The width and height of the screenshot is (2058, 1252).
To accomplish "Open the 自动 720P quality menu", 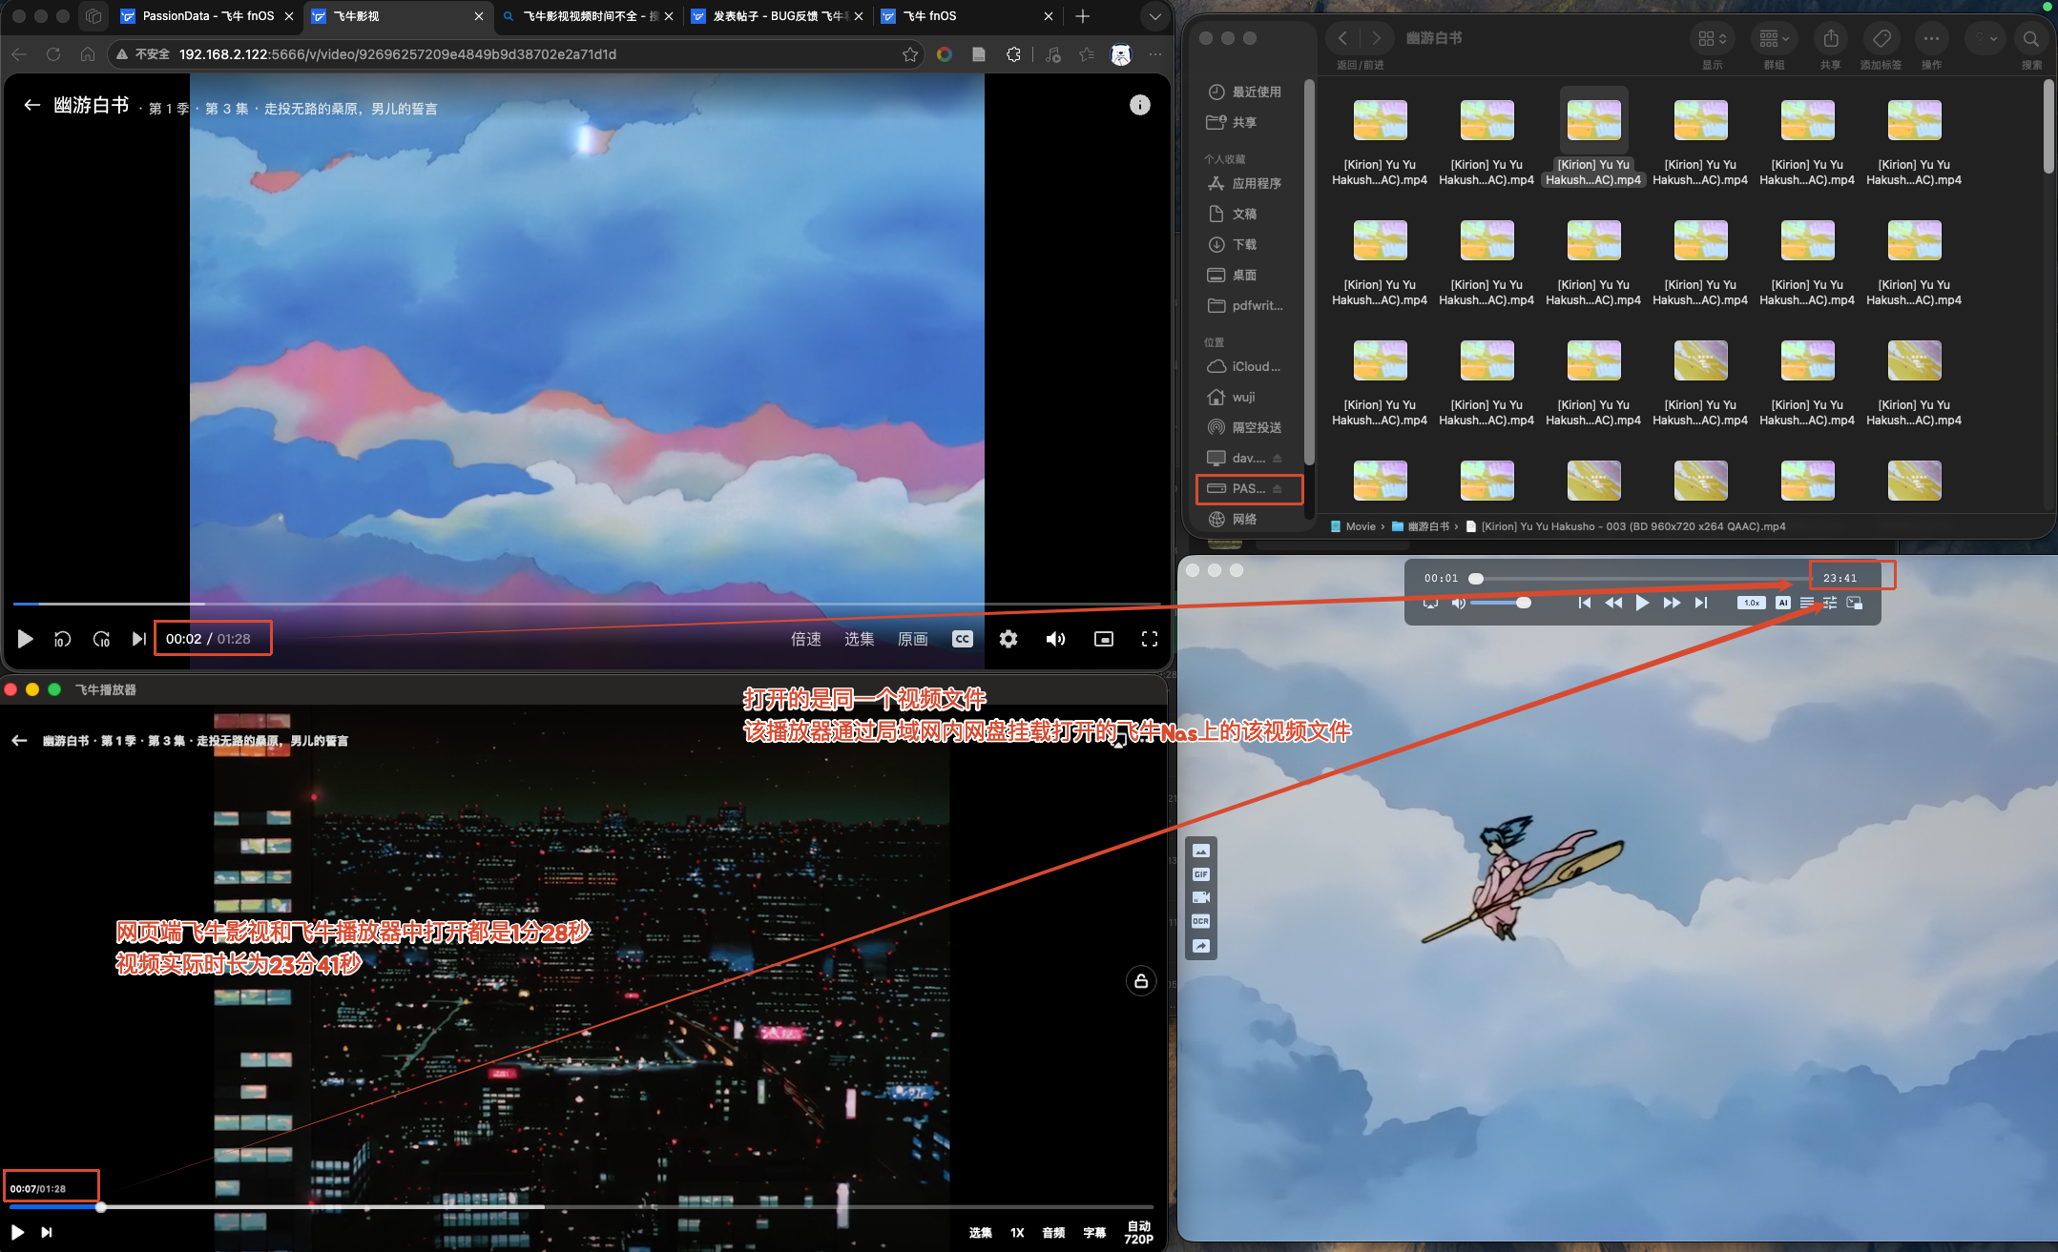I will pyautogui.click(x=1138, y=1232).
